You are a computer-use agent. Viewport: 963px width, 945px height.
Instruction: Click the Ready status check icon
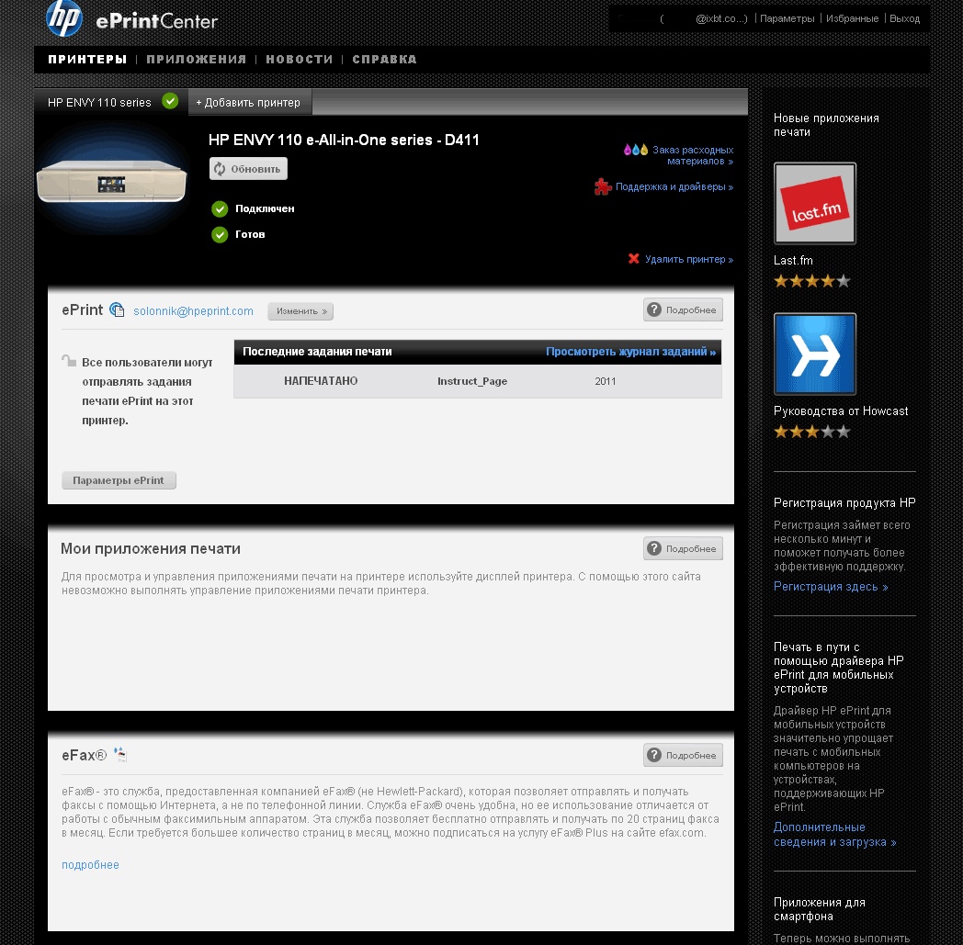click(220, 234)
